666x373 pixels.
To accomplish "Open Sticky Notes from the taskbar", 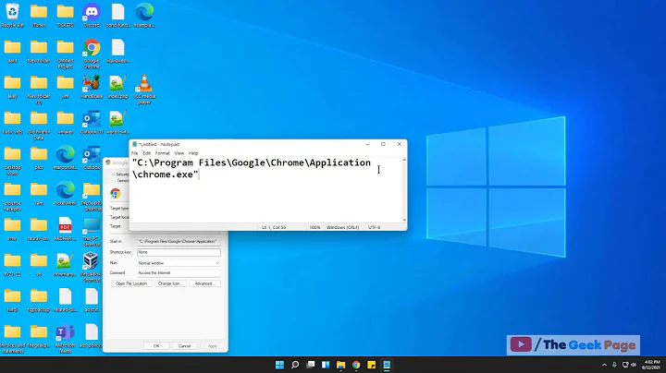I will tap(371, 365).
